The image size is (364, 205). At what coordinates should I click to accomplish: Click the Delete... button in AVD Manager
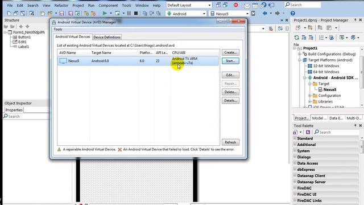(x=230, y=92)
